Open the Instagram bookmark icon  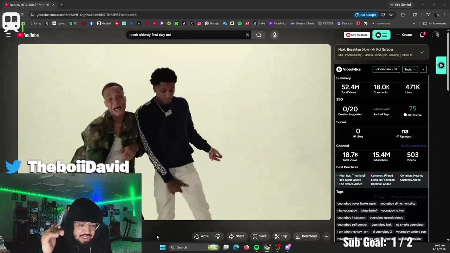199,24
